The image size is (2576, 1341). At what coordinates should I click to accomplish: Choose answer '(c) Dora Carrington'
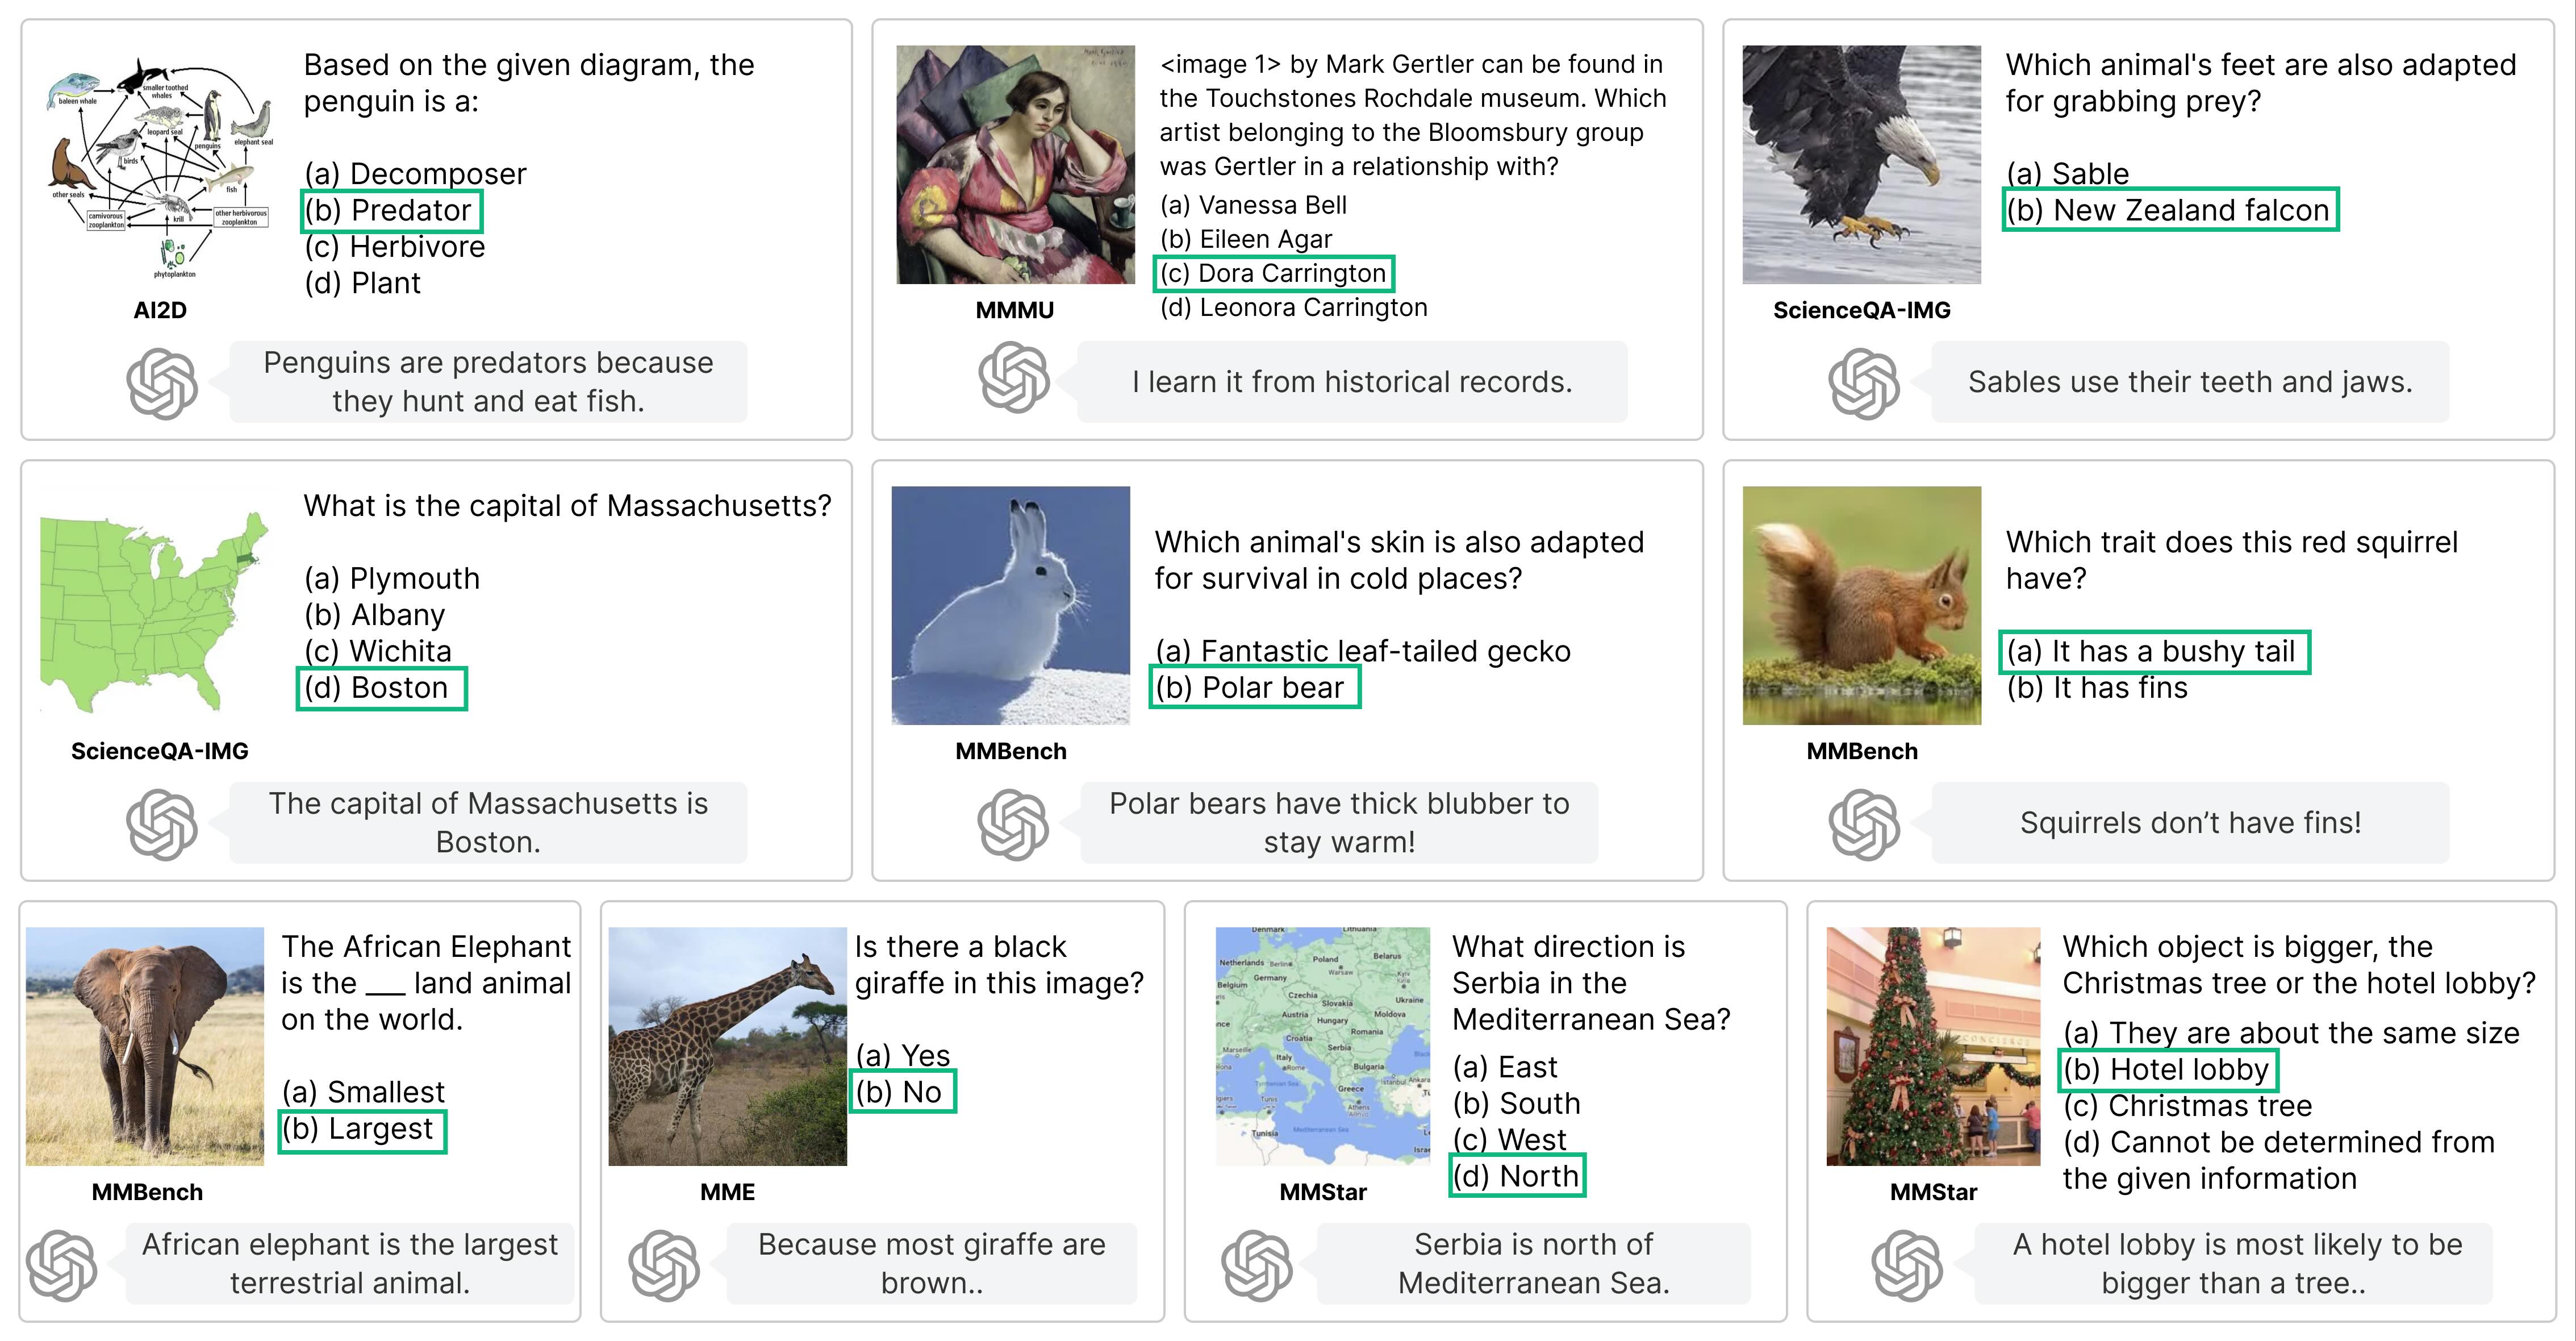click(x=1273, y=273)
